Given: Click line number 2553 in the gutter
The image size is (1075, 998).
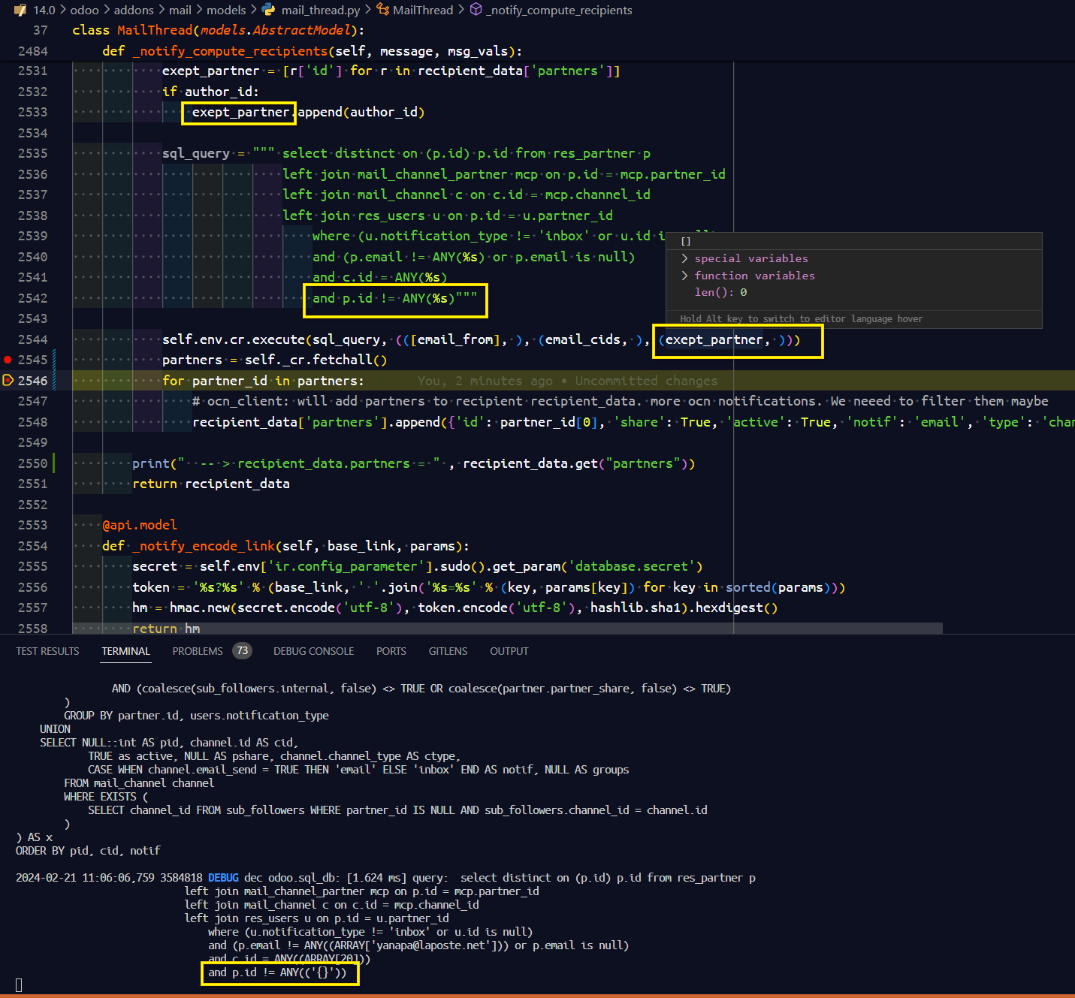Looking at the screenshot, I should tap(32, 525).
